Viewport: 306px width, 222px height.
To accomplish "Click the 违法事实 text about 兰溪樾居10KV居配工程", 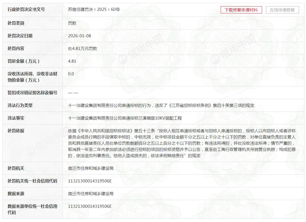I will point(125,118).
